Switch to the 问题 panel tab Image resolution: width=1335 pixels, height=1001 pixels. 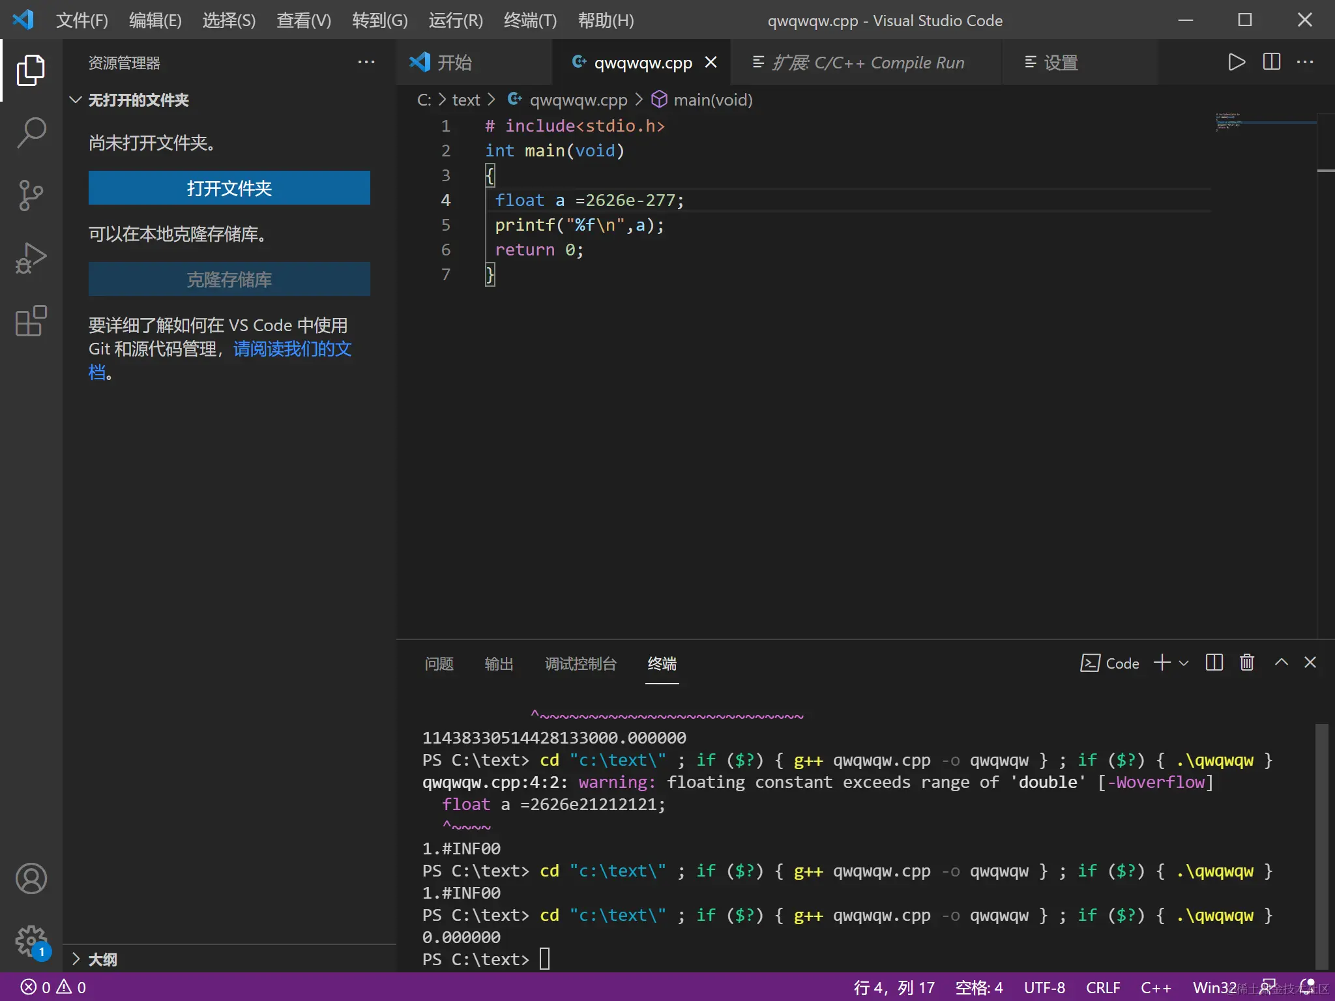point(439,664)
